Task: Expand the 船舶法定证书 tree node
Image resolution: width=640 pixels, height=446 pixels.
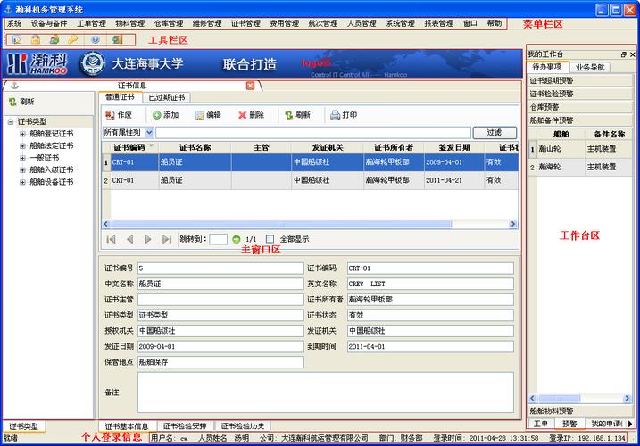Action: pos(22,145)
